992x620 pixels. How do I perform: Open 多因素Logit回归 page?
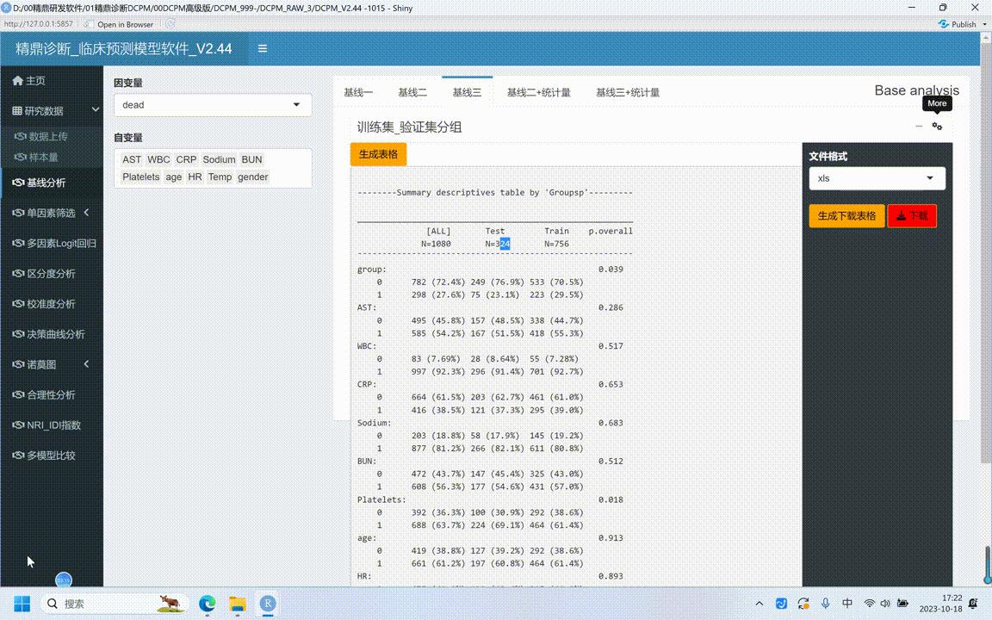pyautogui.click(x=54, y=244)
